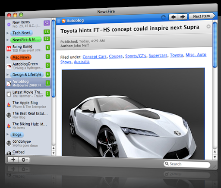This screenshot has width=221, height=188.
Task: Open the Toyota category link
Action: [177, 55]
